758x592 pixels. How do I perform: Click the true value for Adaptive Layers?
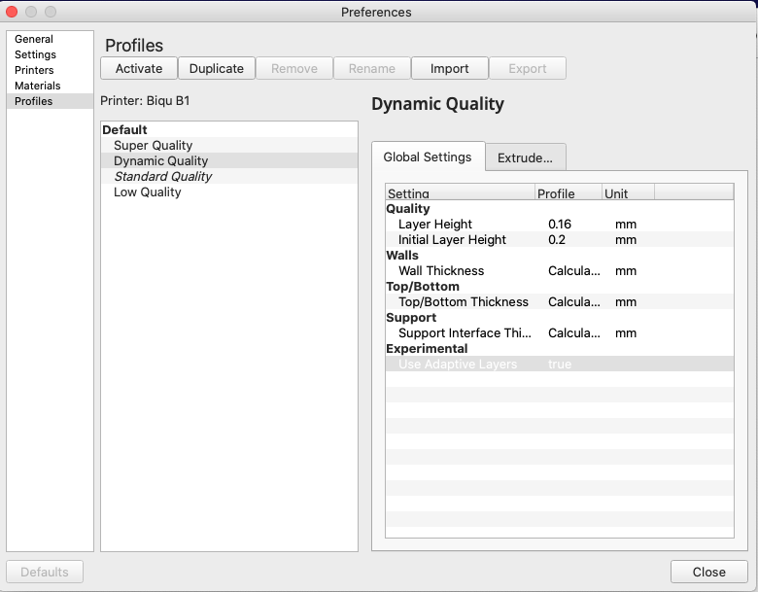click(x=560, y=364)
